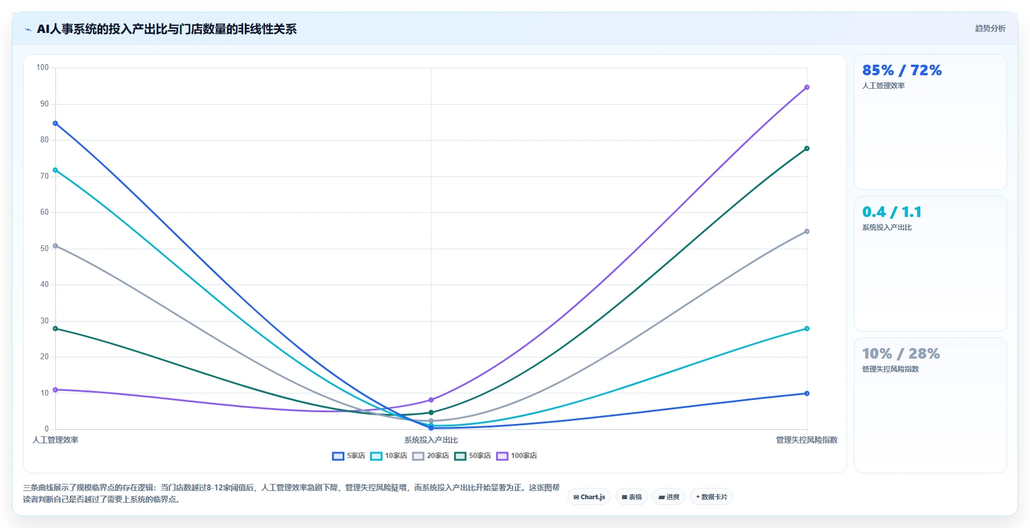The image size is (1030, 528).
Task: Click 5家店 data point at 管理失控风险指数
Action: pyautogui.click(x=806, y=393)
